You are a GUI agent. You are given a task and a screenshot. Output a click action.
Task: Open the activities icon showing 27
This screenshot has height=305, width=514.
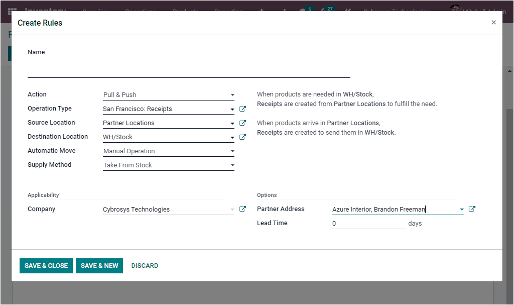click(x=326, y=9)
